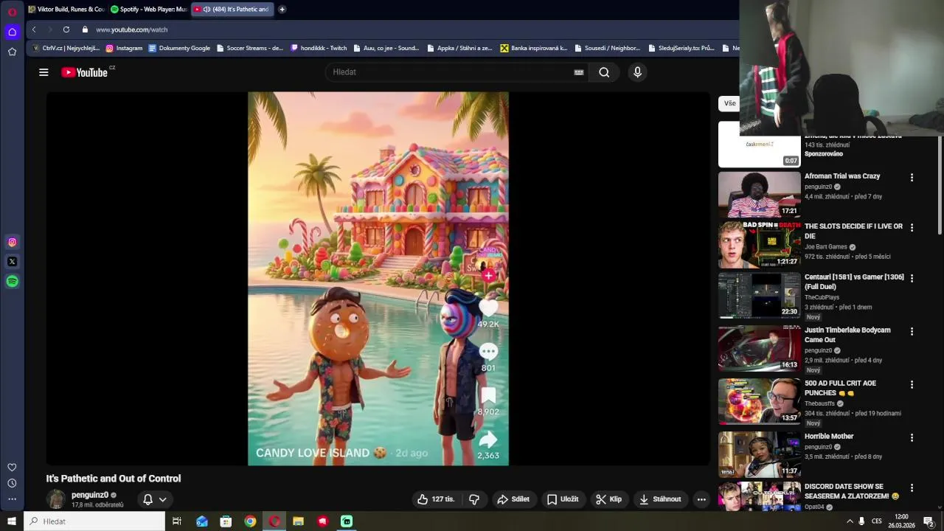Screen dimensions: 944x531
Task: Click the address bar www.youtube.com/watch
Action: tap(131, 29)
